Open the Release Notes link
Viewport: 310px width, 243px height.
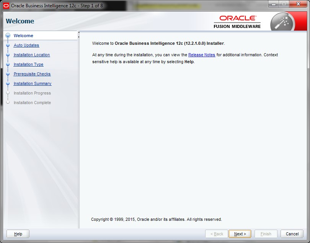(201, 55)
